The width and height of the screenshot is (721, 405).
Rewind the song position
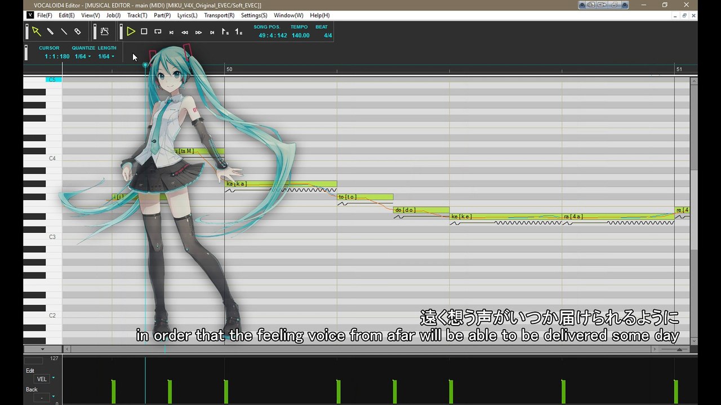185,33
